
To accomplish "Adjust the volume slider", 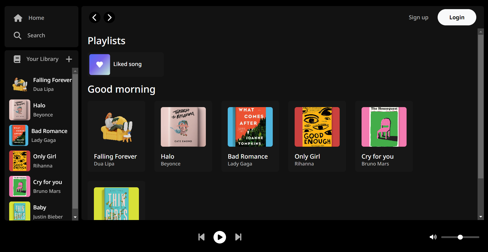I will point(460,237).
